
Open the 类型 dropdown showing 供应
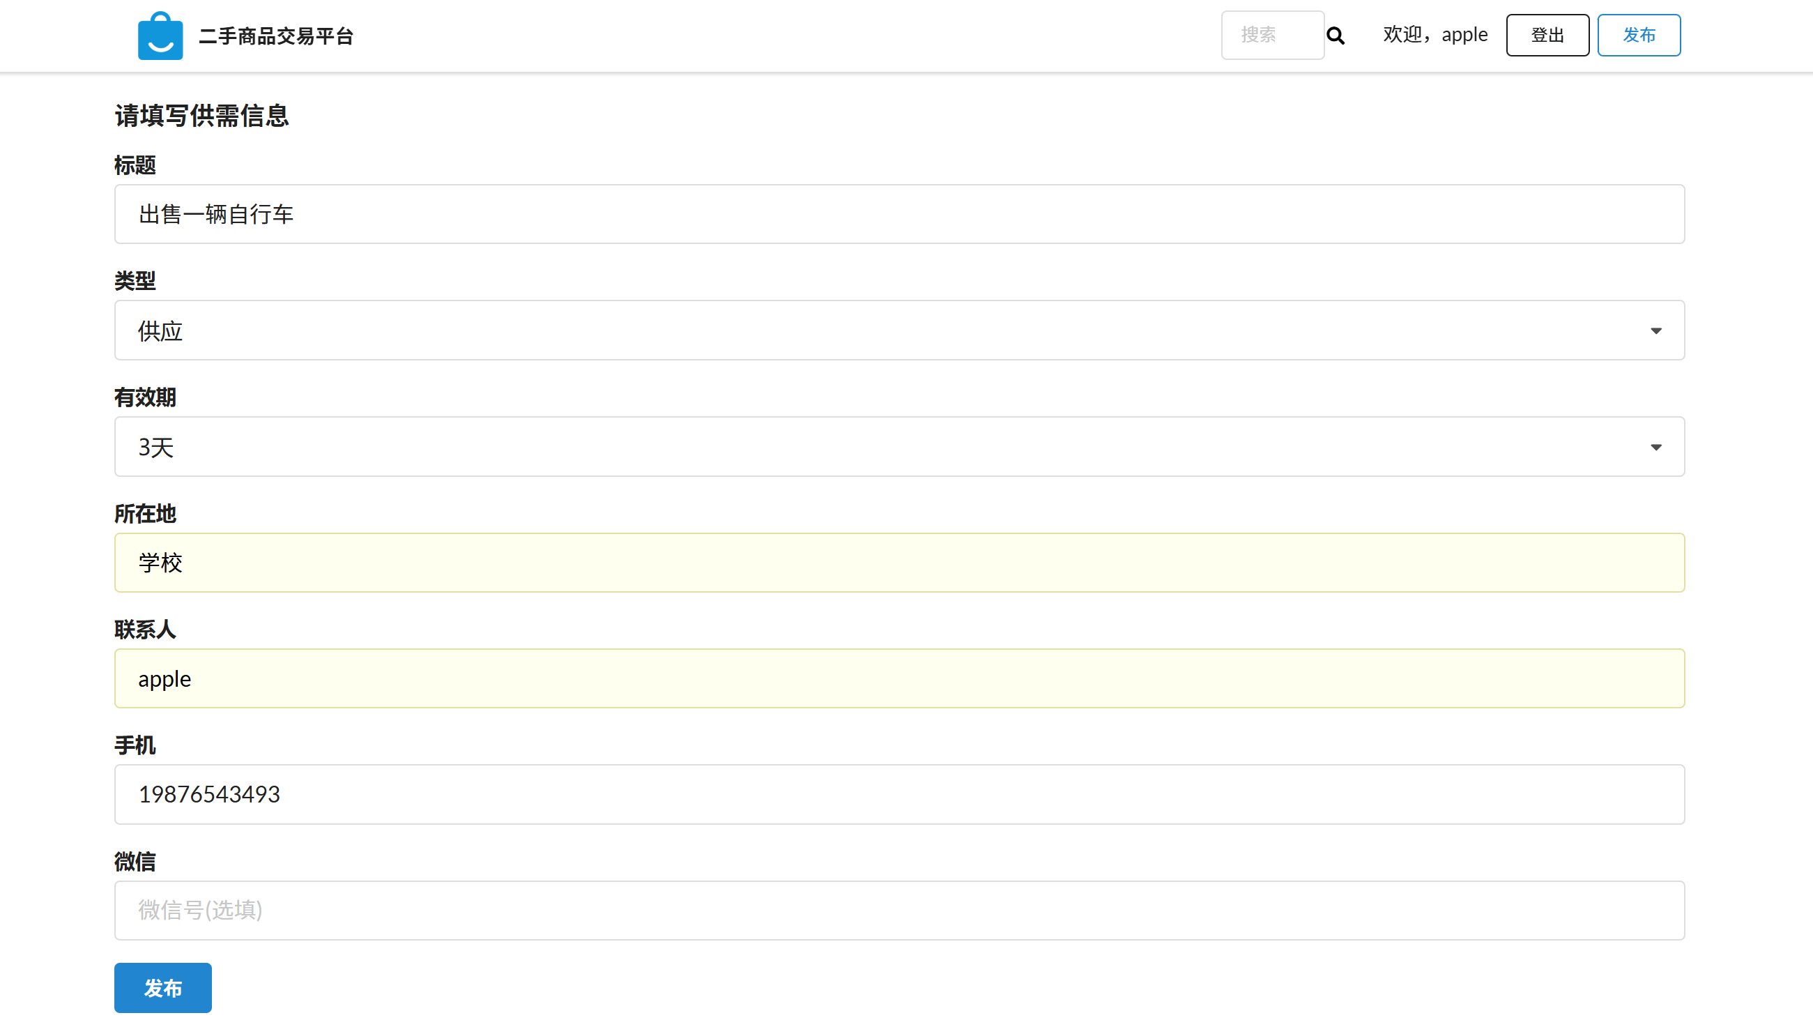pyautogui.click(x=898, y=331)
